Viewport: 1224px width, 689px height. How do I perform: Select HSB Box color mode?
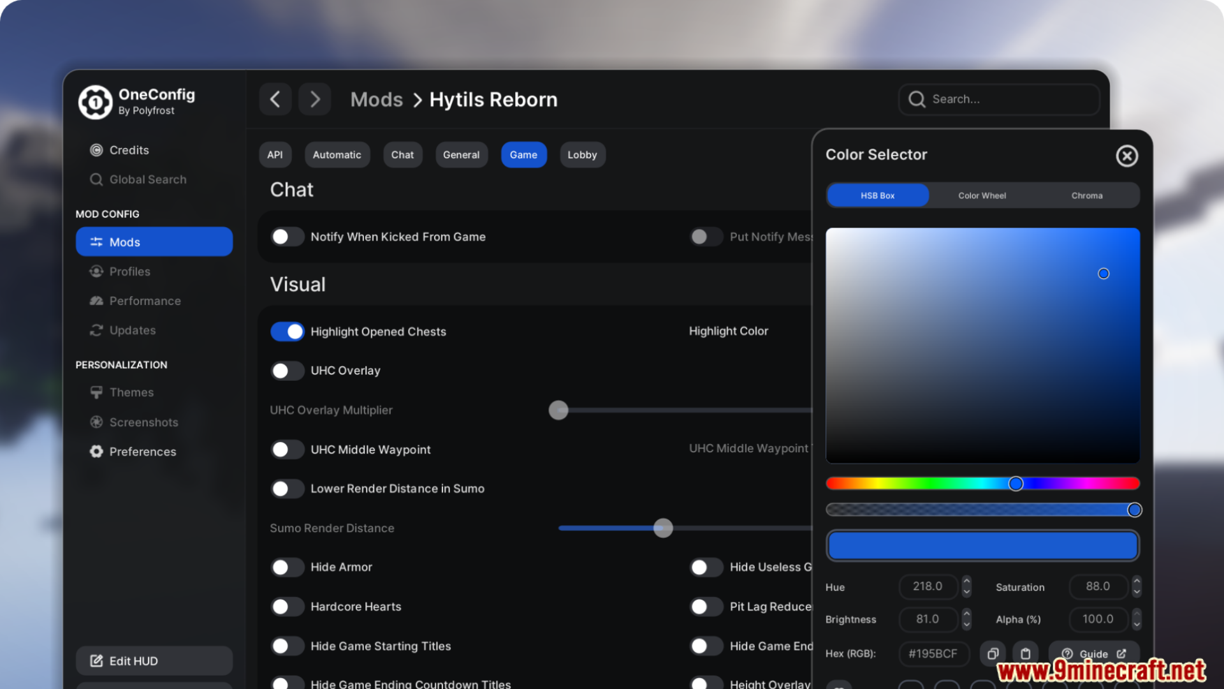click(x=877, y=195)
